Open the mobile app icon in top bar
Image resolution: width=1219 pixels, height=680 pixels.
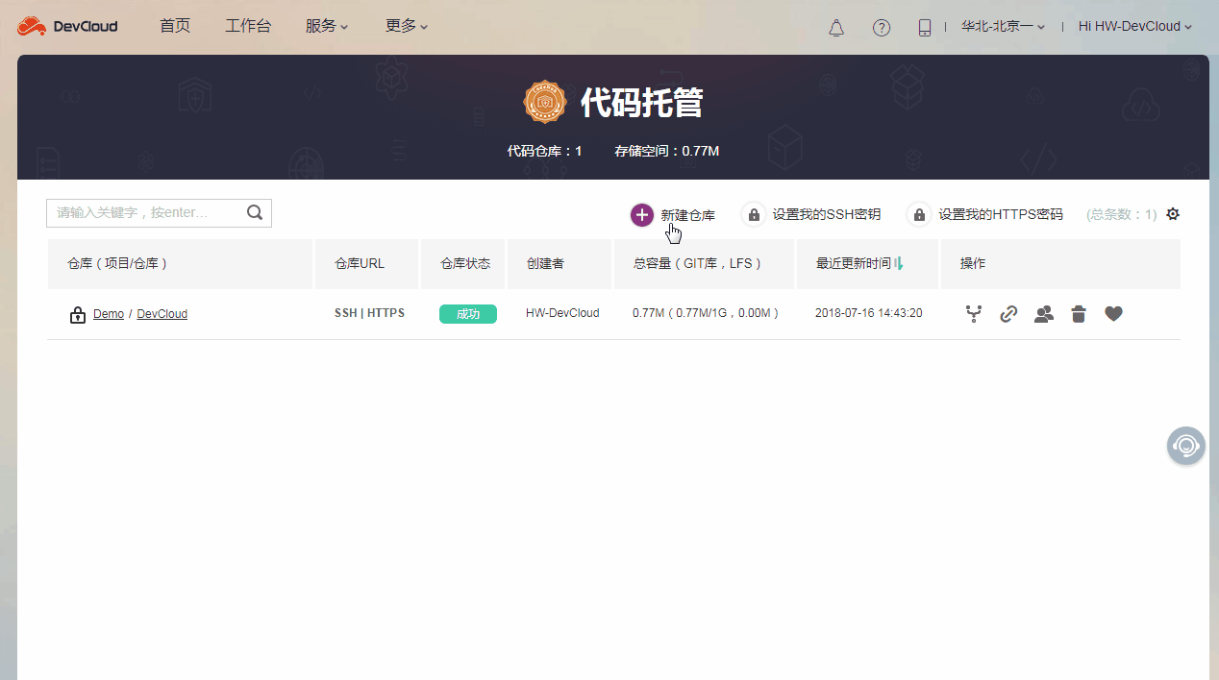[924, 27]
